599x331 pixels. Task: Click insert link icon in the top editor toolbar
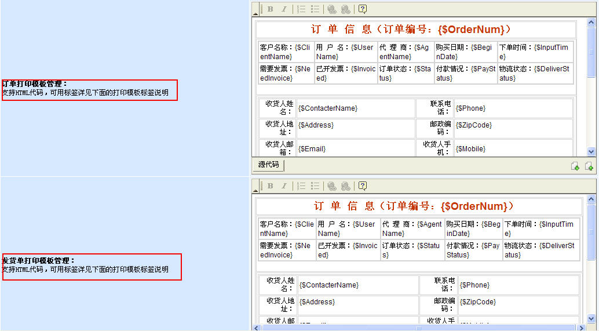(332, 9)
